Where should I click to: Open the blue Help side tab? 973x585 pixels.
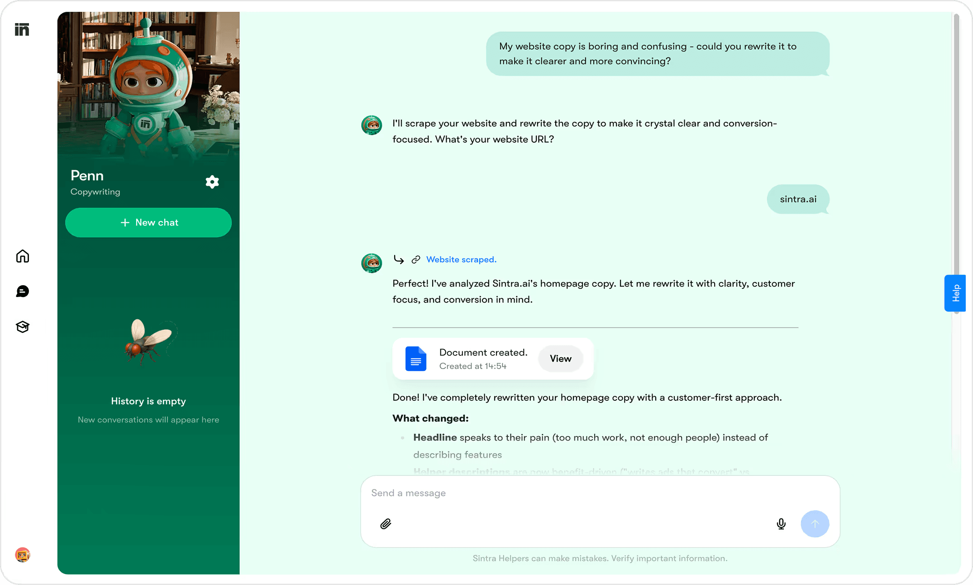pos(955,293)
